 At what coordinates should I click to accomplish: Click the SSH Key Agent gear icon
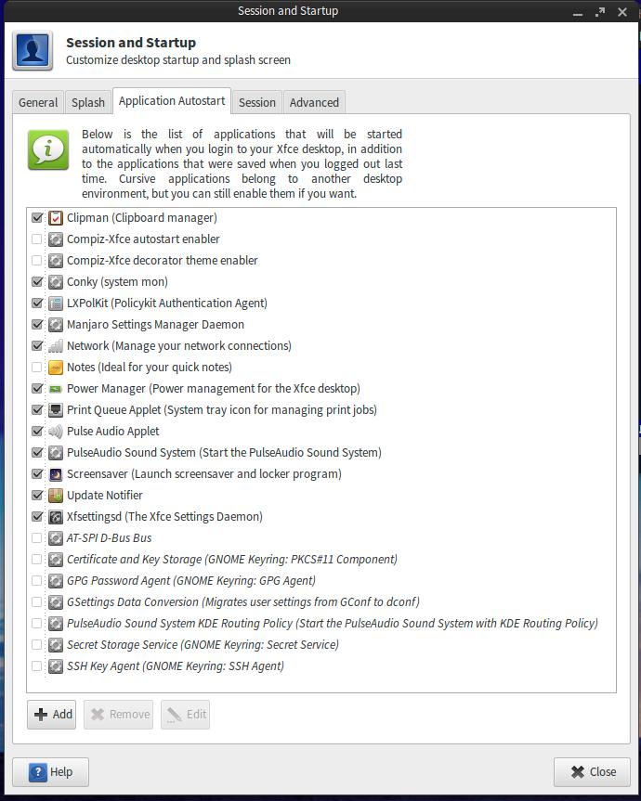(55, 666)
